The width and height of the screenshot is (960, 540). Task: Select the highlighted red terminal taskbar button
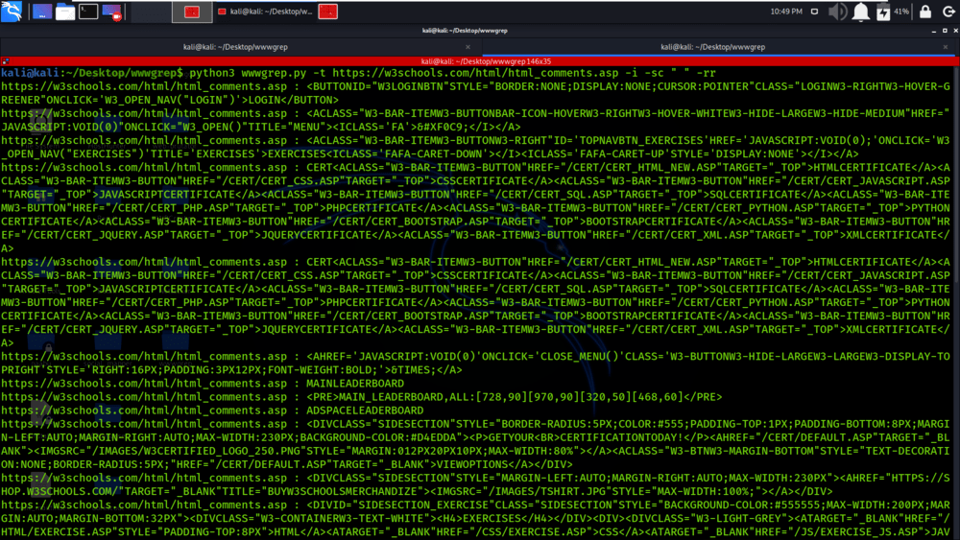[192, 12]
